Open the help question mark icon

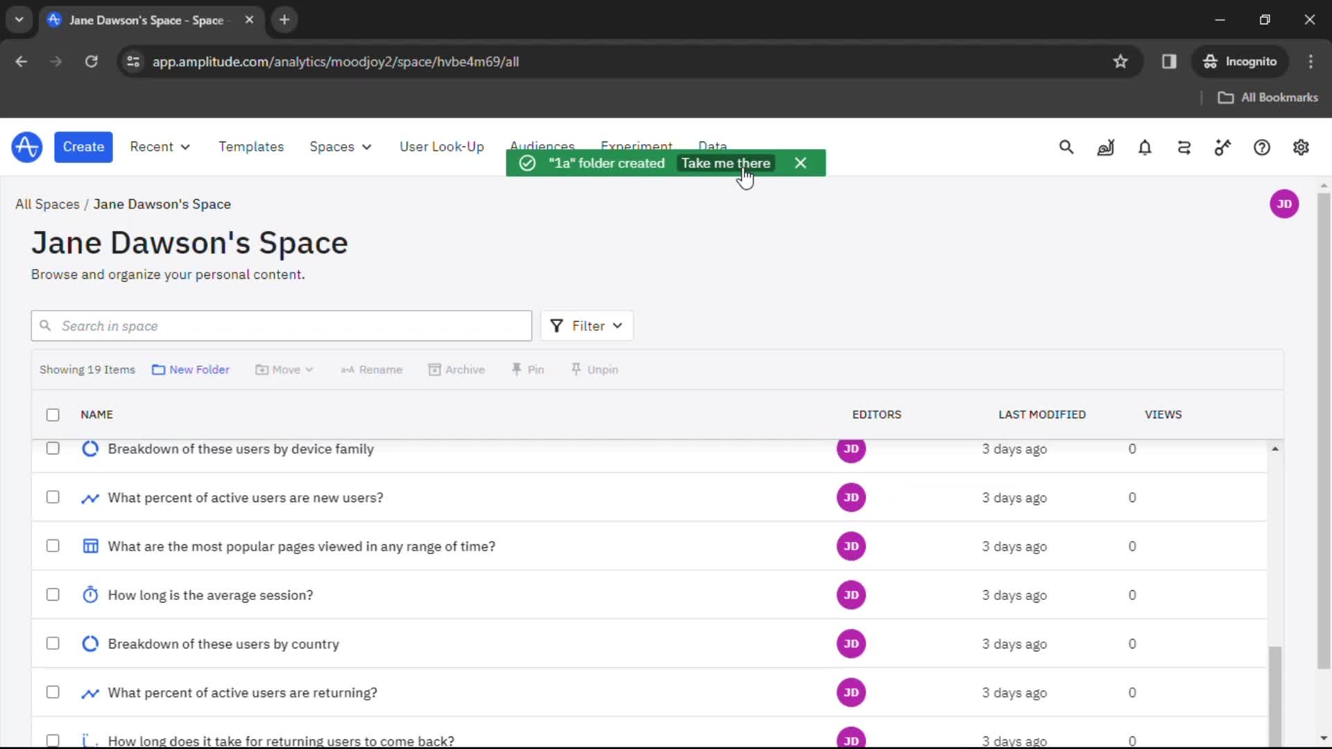(x=1263, y=147)
